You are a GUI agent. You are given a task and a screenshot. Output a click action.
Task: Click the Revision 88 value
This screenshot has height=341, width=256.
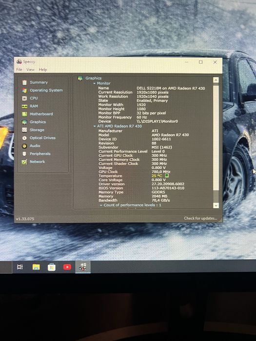click(x=154, y=143)
